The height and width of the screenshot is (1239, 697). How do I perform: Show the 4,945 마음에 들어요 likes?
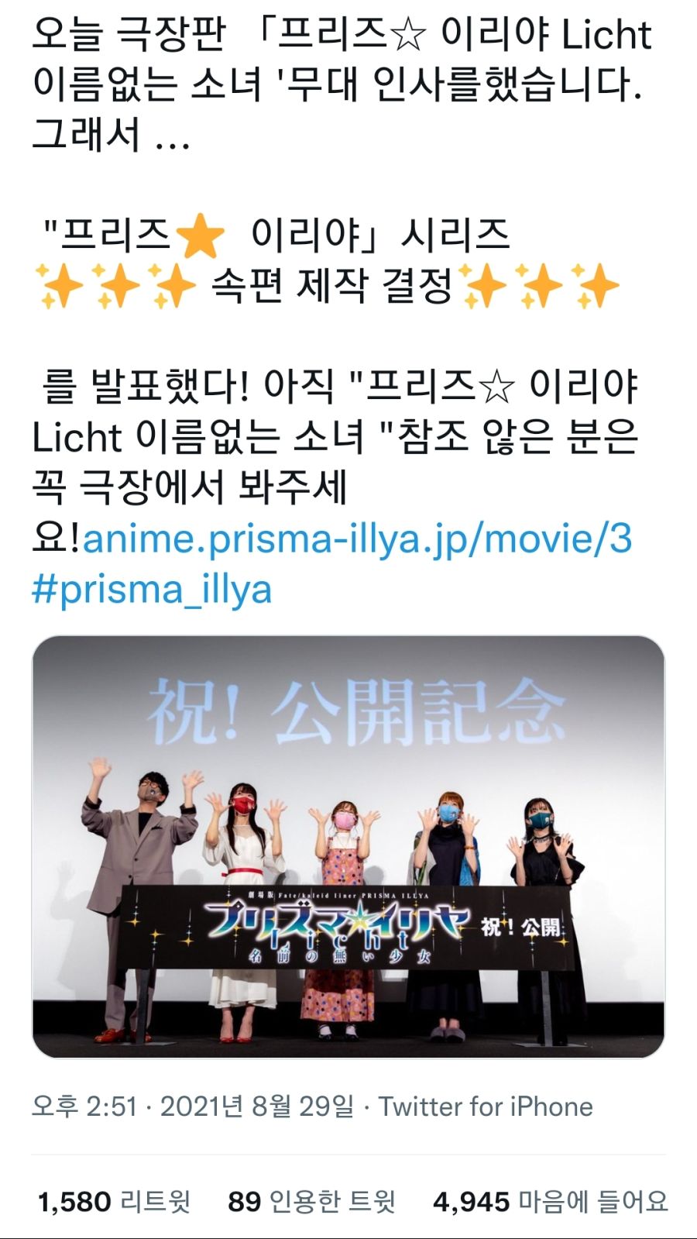550,1202
